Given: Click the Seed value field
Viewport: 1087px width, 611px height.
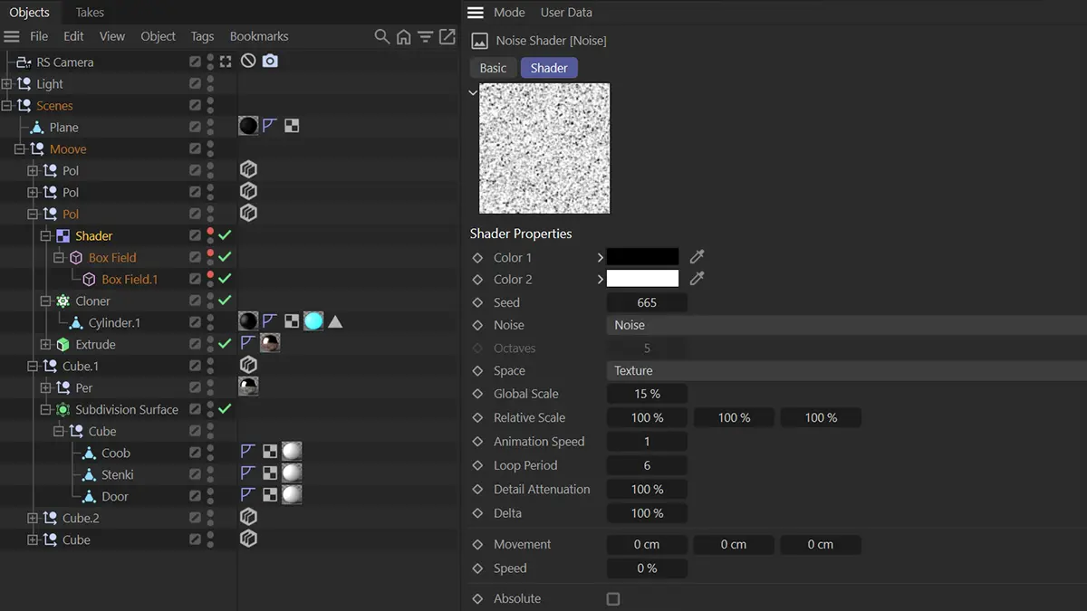Looking at the screenshot, I should tap(647, 302).
